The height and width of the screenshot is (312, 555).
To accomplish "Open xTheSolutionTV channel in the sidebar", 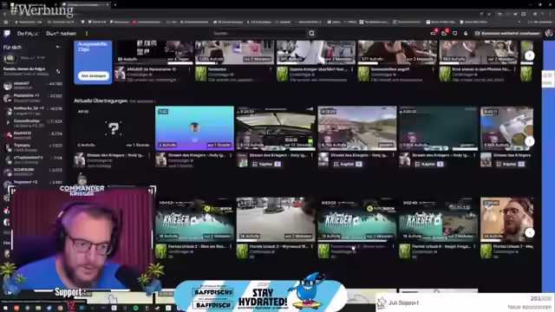I will (x=33, y=159).
